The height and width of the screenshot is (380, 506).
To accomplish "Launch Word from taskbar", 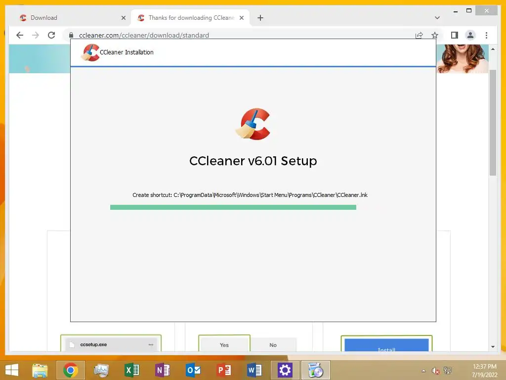I will tap(254, 370).
